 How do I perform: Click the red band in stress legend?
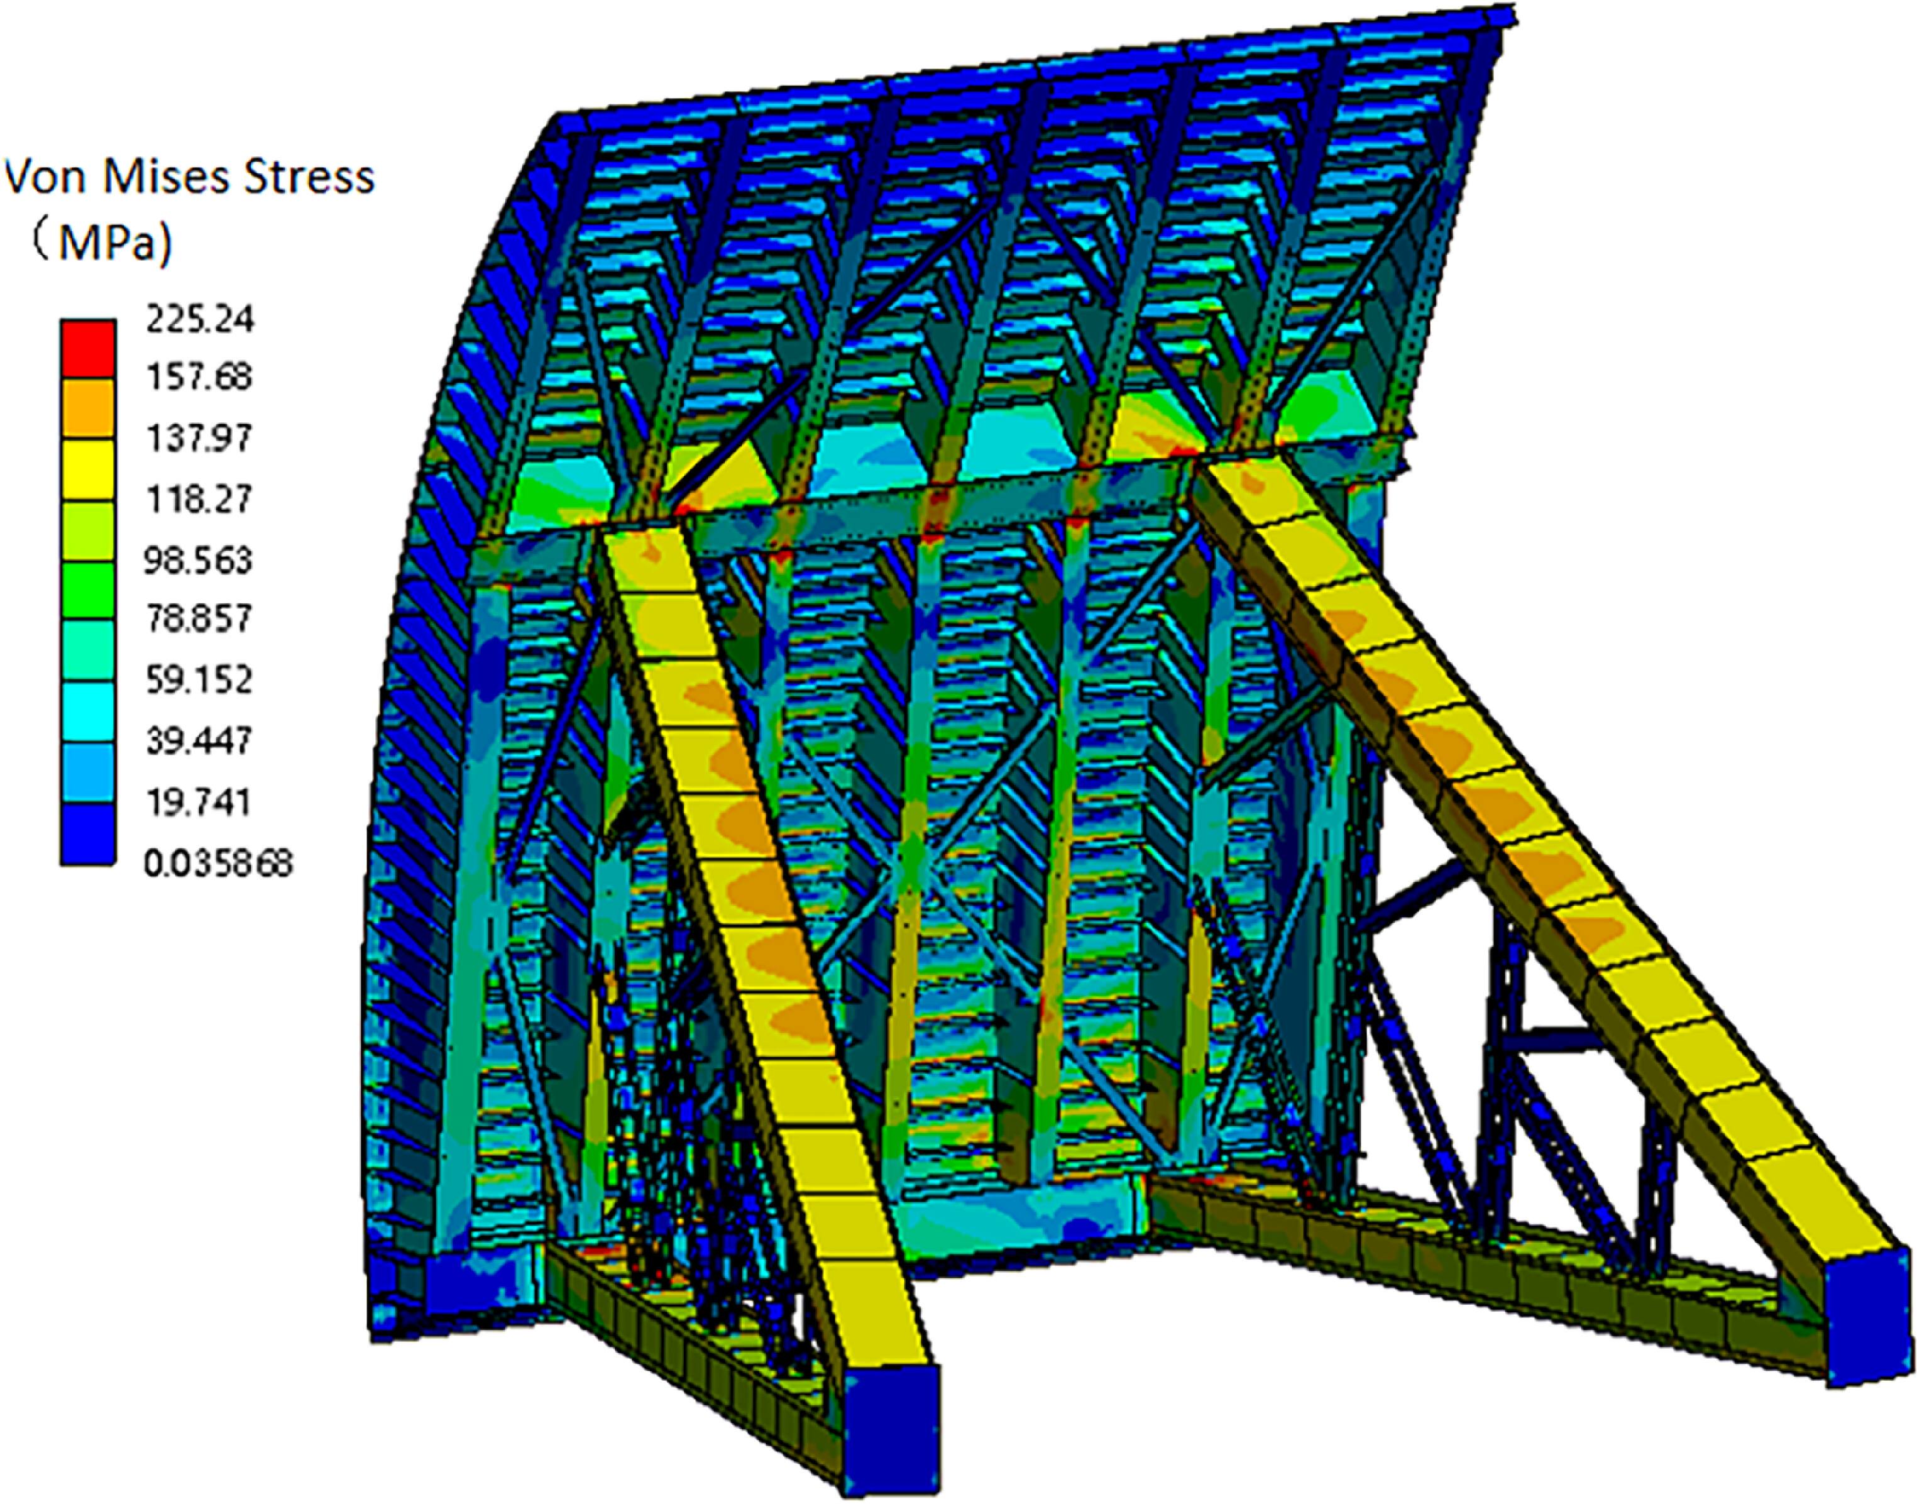tap(87, 349)
